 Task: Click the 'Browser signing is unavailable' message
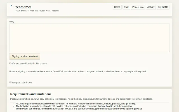[x=78, y=71]
